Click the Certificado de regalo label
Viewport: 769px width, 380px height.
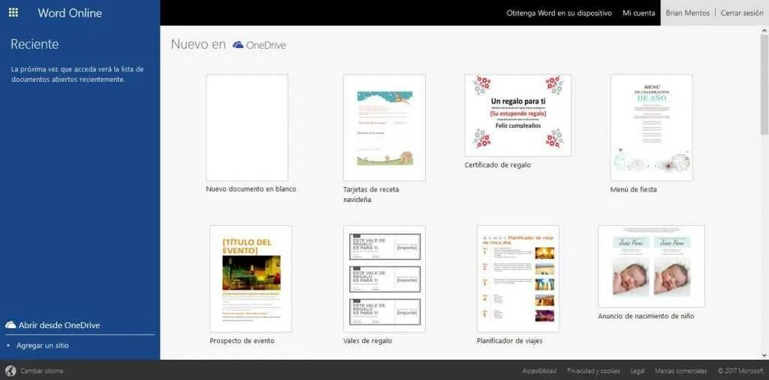[x=497, y=165]
